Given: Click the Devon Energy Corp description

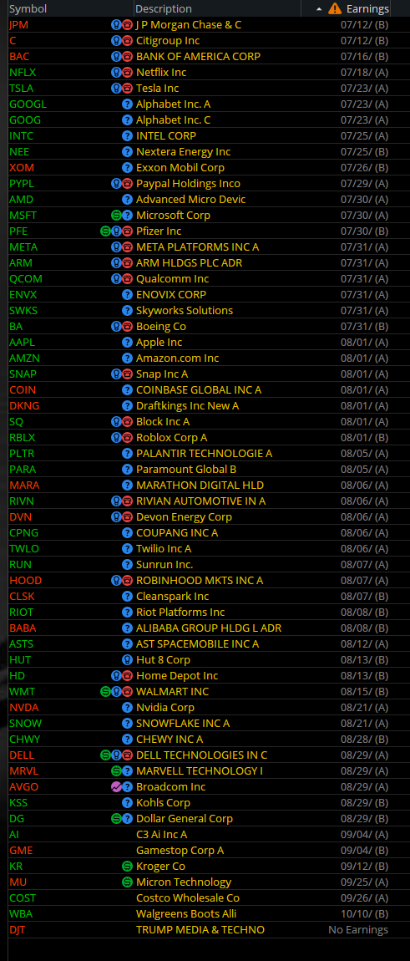Looking at the screenshot, I should click(x=184, y=517).
